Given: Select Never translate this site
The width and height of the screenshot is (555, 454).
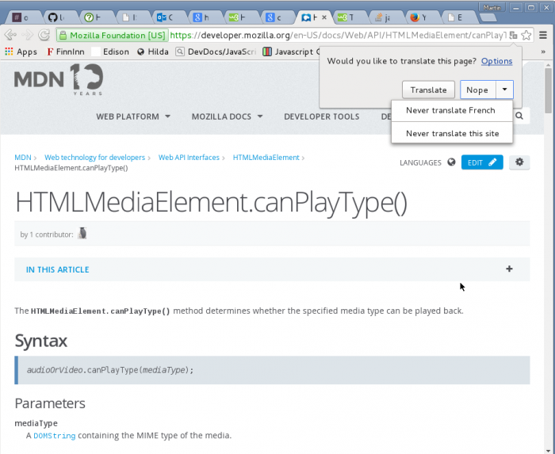Looking at the screenshot, I should [x=452, y=133].
